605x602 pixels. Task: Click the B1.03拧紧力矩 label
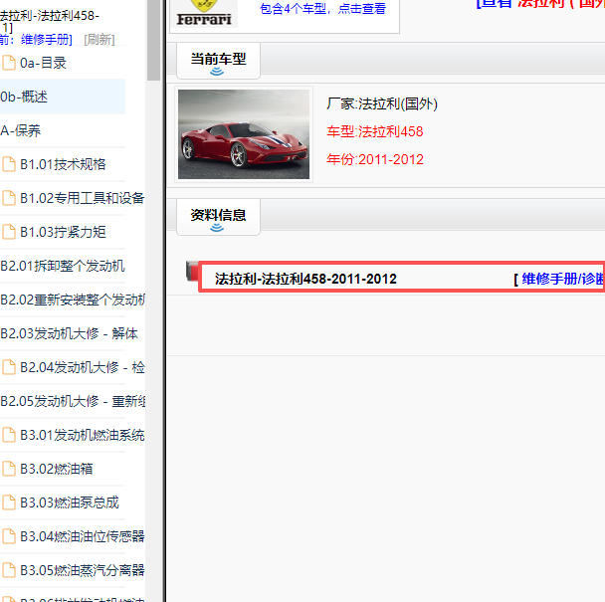63,232
